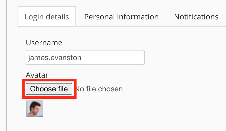View Notifications preferences tab
The height and width of the screenshot is (131, 226).
coord(196,17)
